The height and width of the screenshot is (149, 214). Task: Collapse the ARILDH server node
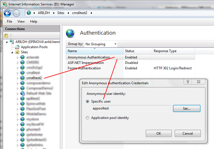point(7,42)
